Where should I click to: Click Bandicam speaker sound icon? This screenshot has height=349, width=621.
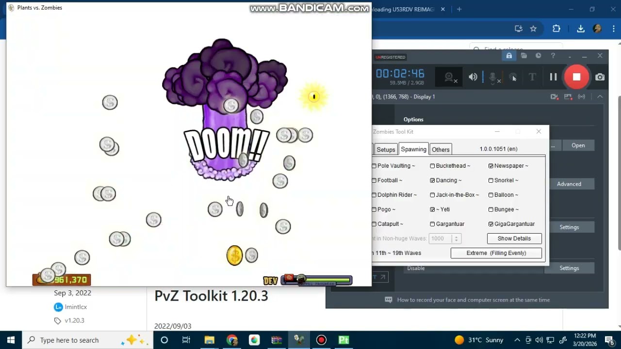click(473, 77)
